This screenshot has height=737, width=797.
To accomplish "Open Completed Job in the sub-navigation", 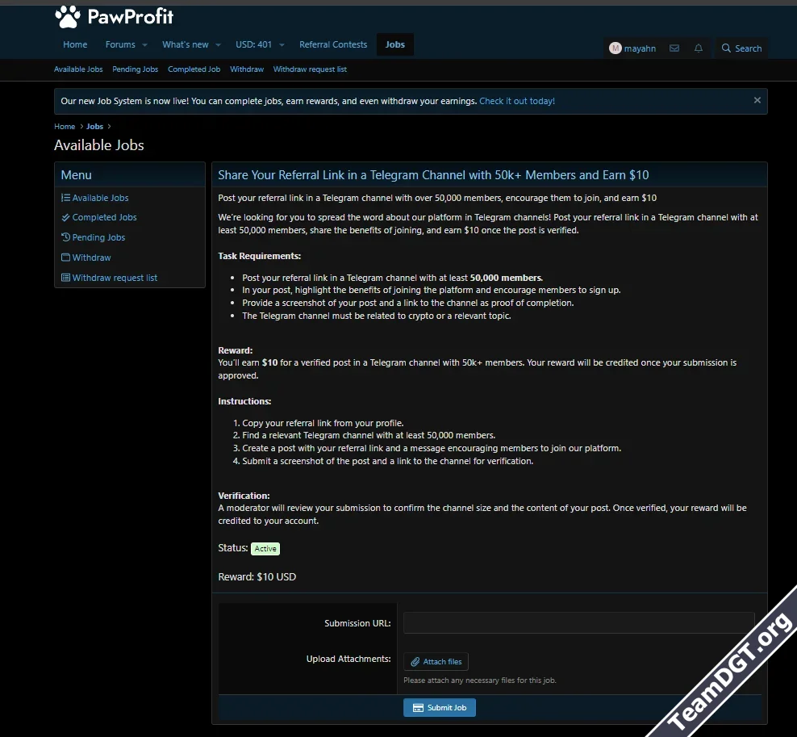I will [194, 69].
